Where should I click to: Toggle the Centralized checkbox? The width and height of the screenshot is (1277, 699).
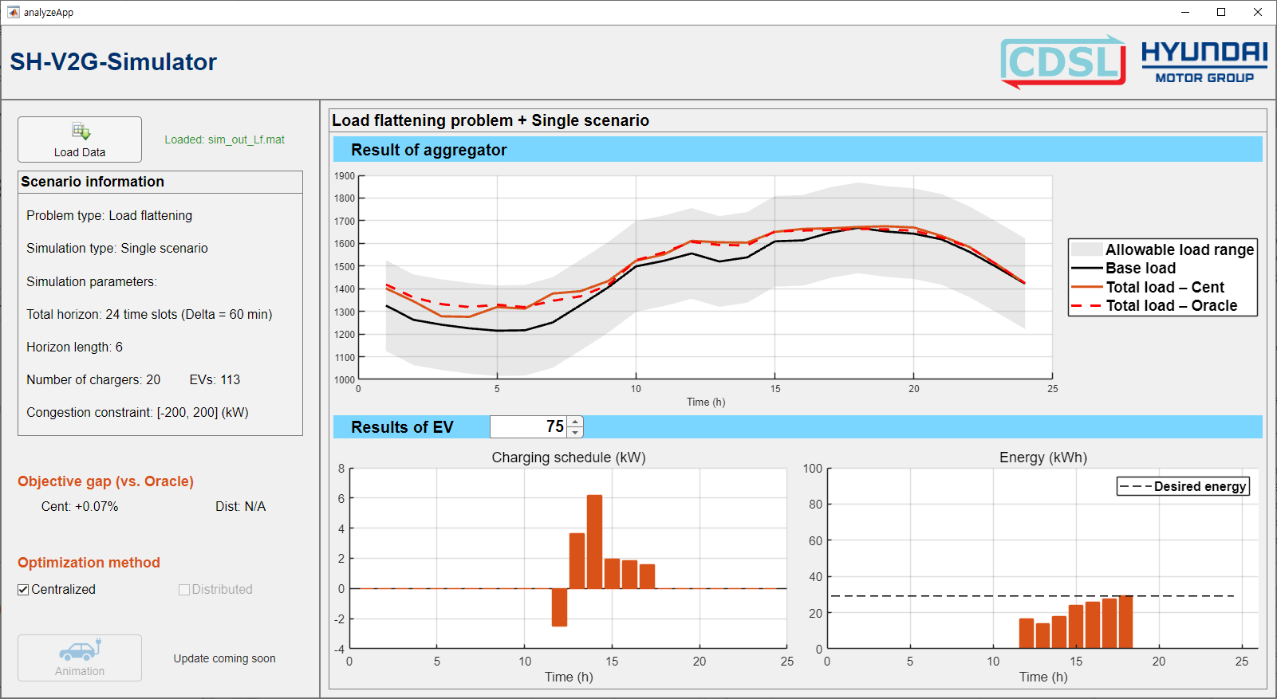[x=24, y=590]
